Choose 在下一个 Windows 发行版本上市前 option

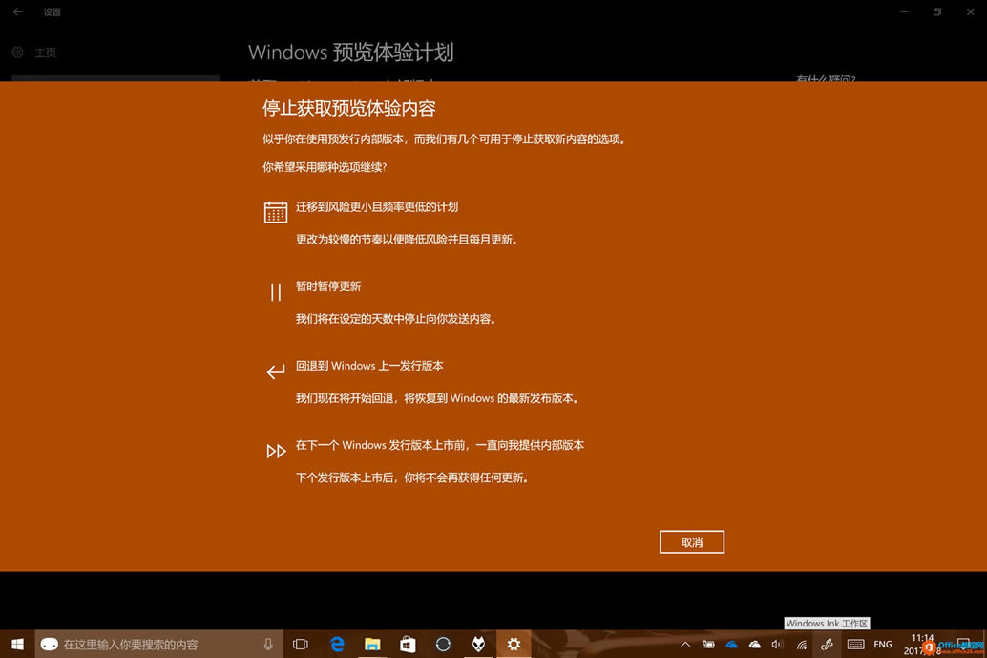click(x=440, y=445)
